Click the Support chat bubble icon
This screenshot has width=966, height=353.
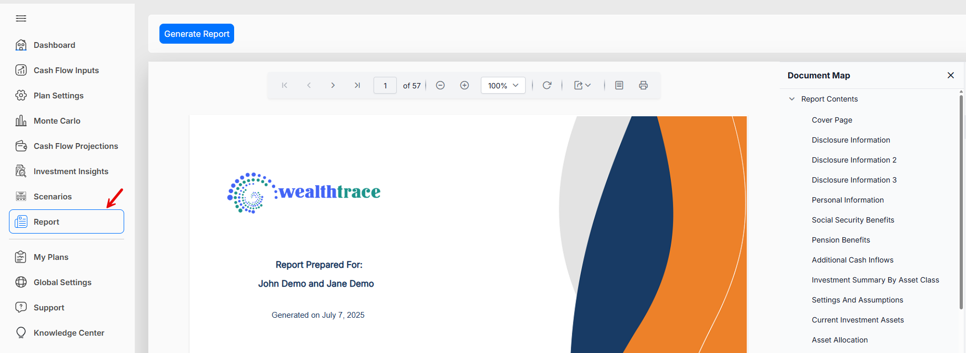(x=21, y=308)
